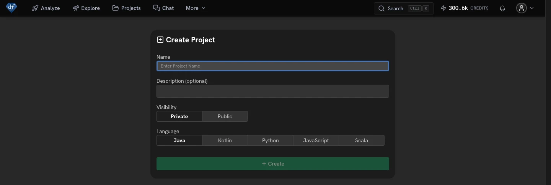Screen dimensions: 551x185
Task: Click the green Create button
Action: click(273, 164)
